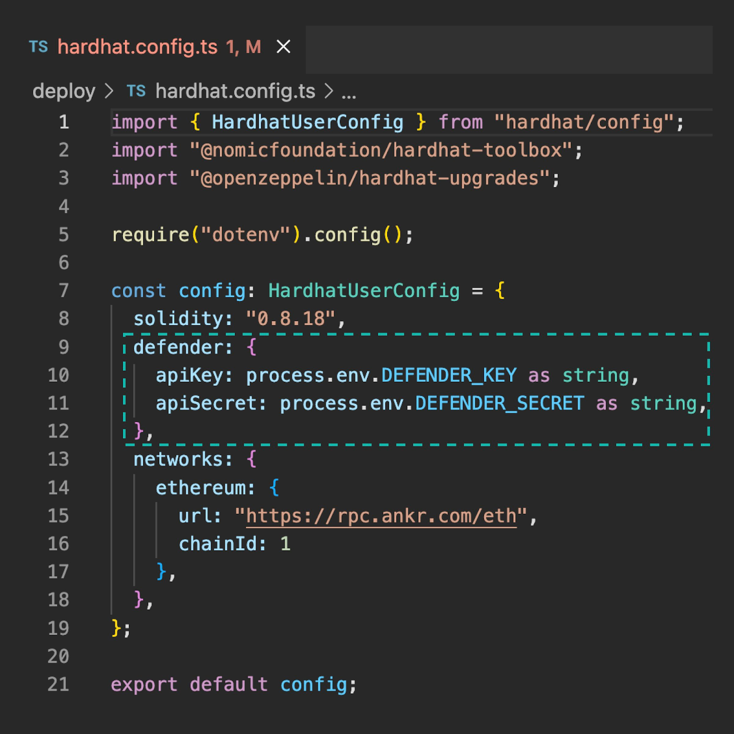Viewport: 734px width, 734px height.
Task: Open the https://rpc.ankr.com/eth link
Action: point(381,516)
